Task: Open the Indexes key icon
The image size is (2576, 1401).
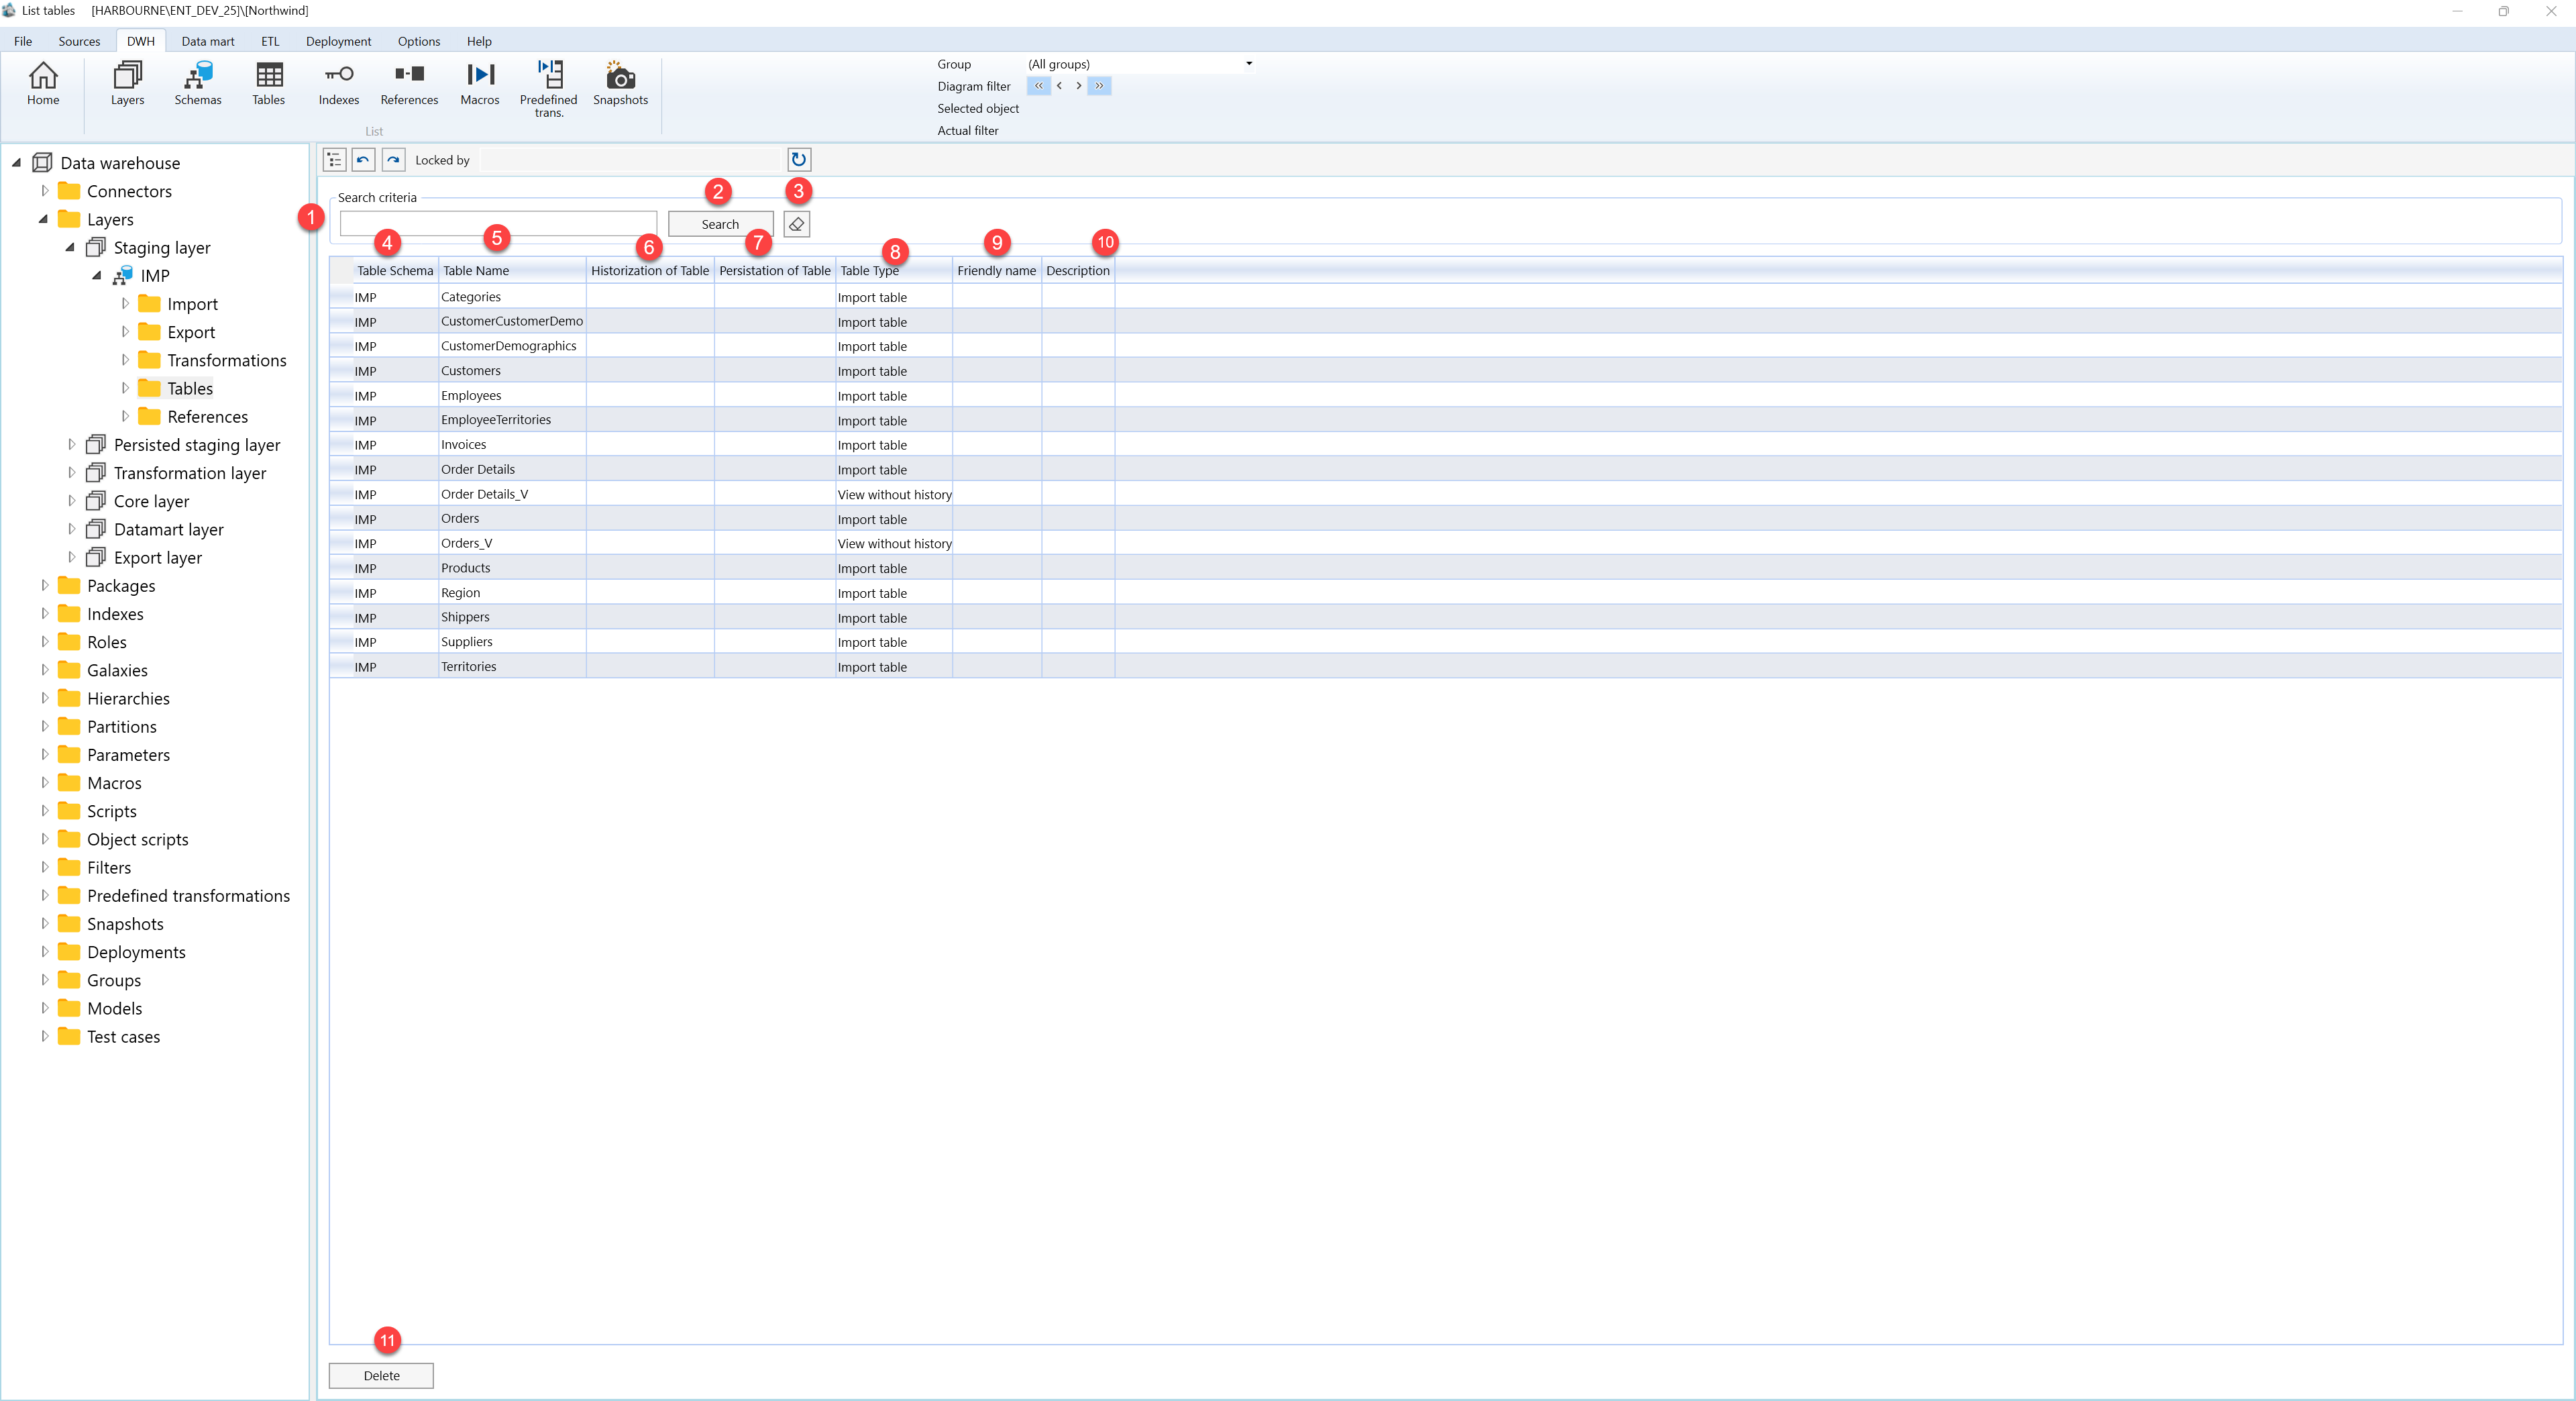Action: pos(339,82)
